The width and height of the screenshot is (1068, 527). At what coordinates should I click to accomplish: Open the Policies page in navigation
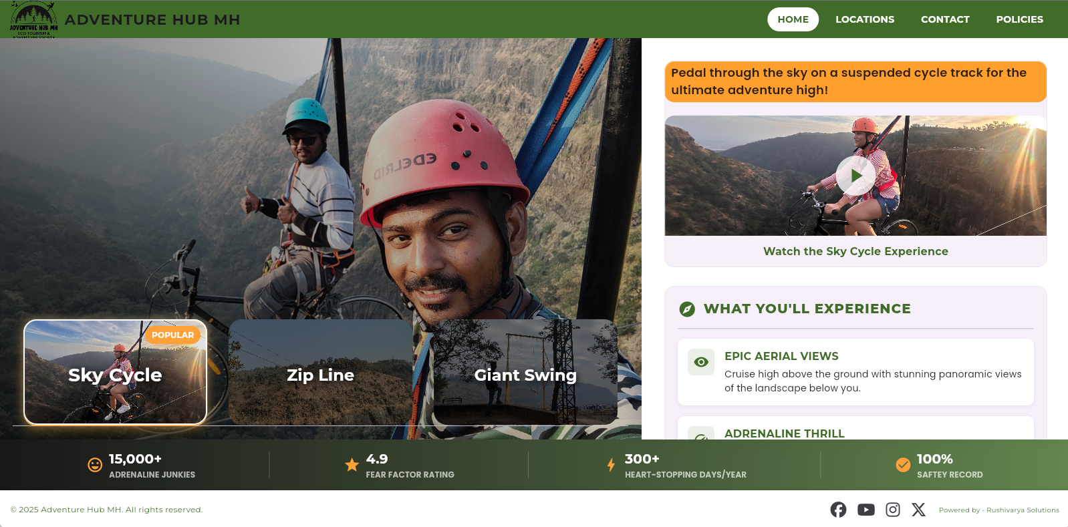point(1019,19)
